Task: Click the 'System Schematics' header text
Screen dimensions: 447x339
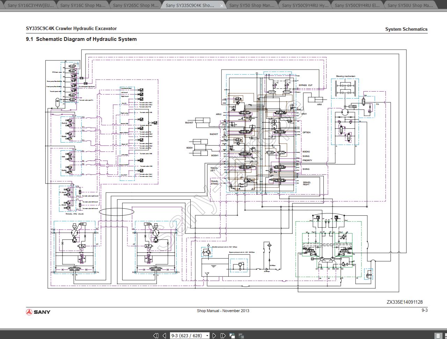Action: (406, 29)
